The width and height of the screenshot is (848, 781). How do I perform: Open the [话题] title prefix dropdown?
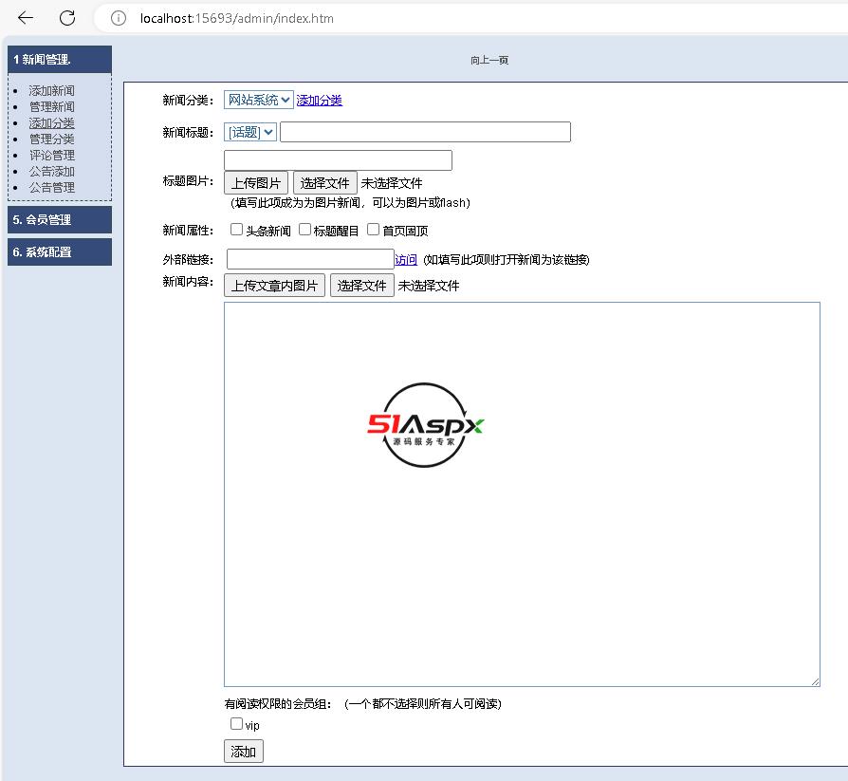click(250, 132)
